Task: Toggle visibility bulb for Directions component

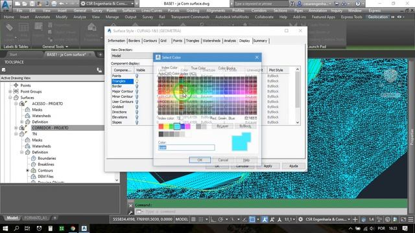Action: click(137, 112)
